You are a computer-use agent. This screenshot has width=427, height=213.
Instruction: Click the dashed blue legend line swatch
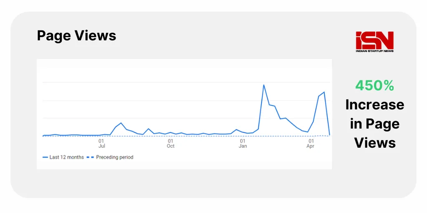(90, 157)
